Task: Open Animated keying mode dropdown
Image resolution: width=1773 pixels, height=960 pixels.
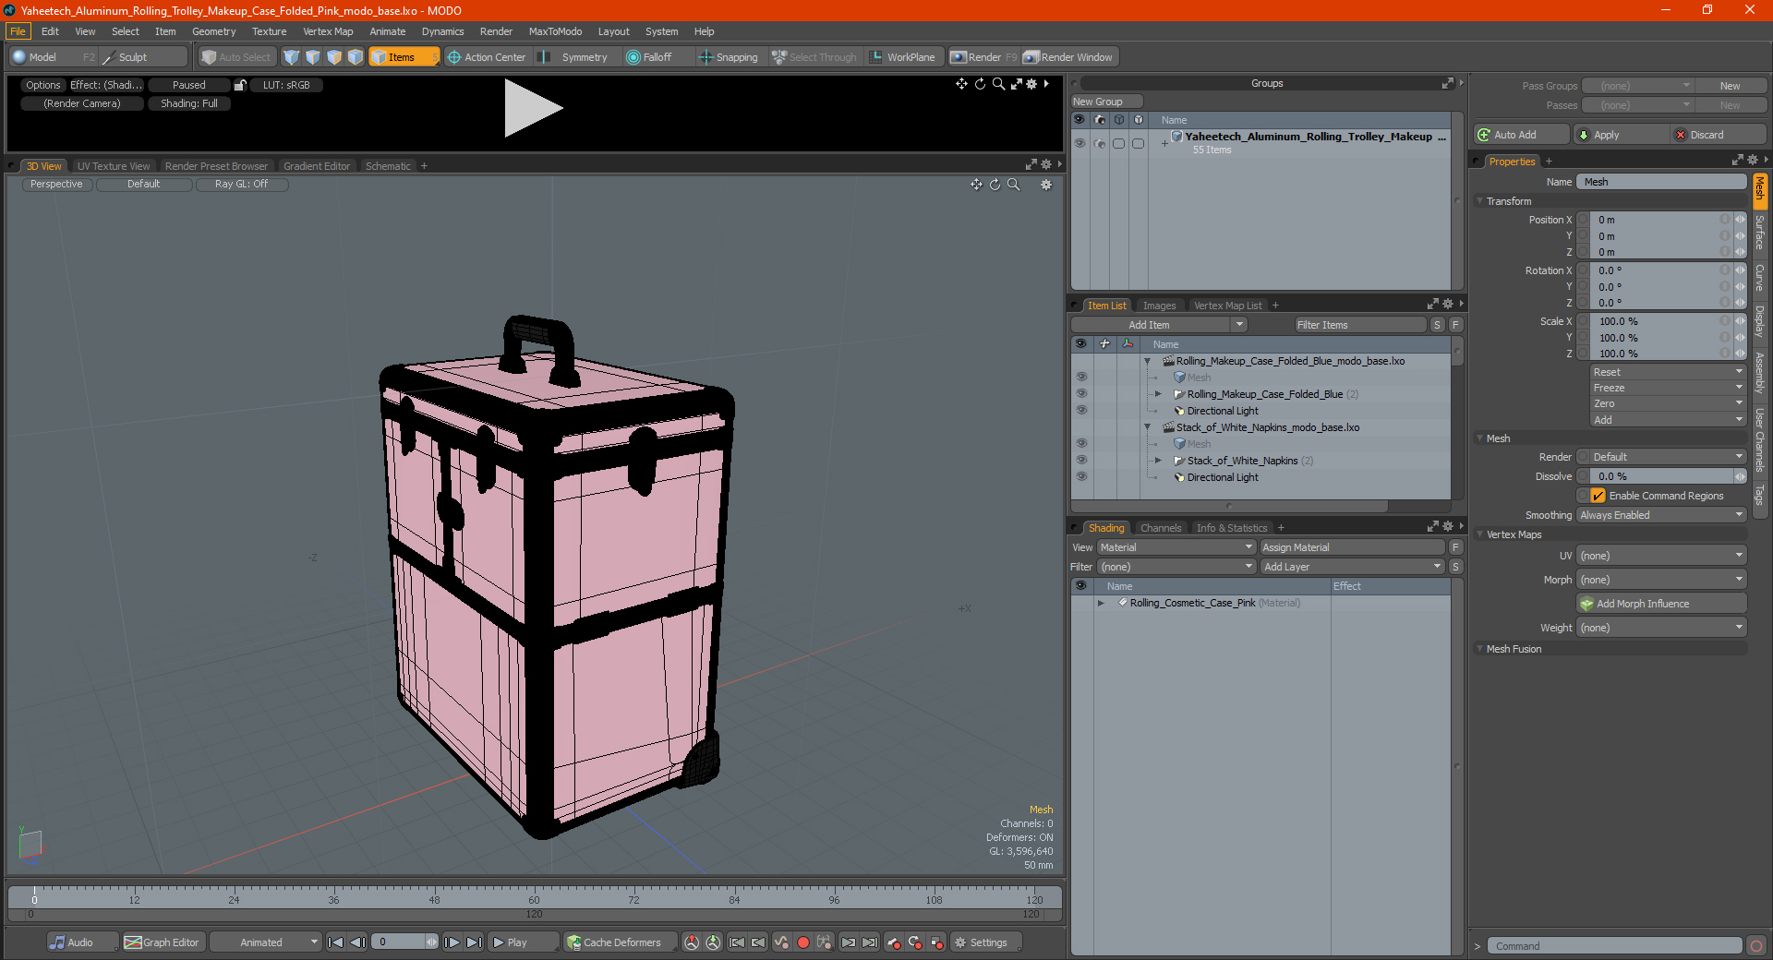Action: [x=265, y=942]
